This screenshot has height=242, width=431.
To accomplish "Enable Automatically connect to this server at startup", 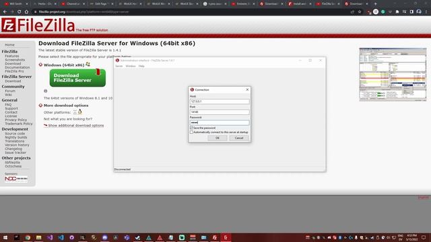I will 191,132.
